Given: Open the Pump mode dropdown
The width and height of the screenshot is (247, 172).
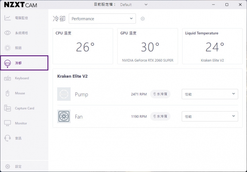Looking at the screenshot, I should coord(210,94).
